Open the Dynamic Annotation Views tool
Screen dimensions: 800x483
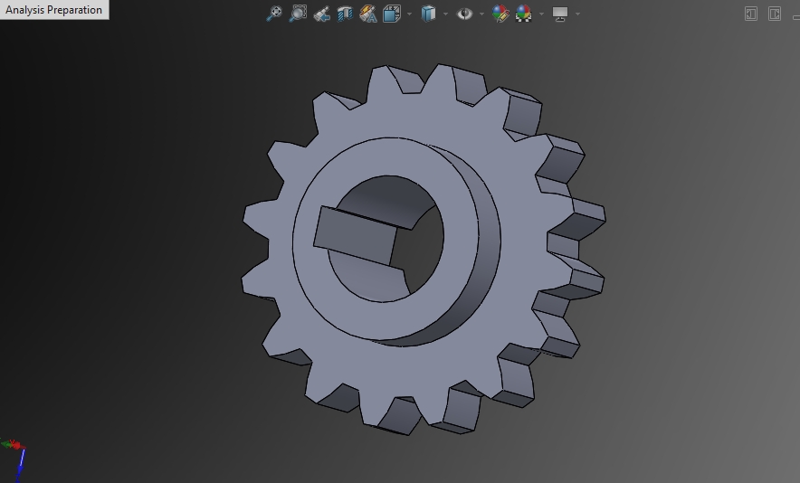[368, 14]
